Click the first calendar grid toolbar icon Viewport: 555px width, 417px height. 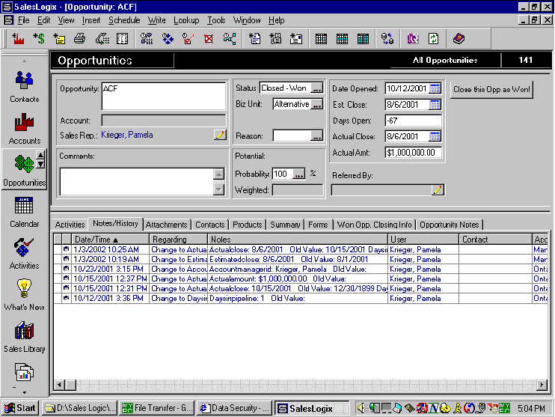[x=321, y=39]
